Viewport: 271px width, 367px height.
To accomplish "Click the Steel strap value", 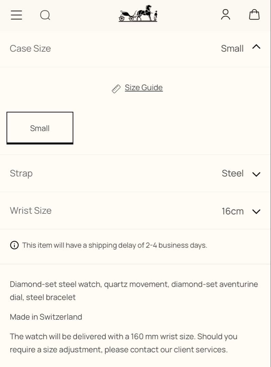I will [233, 173].
